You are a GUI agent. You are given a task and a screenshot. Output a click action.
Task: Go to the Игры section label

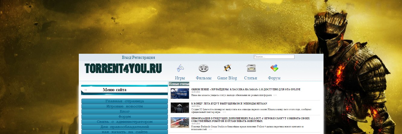click(180, 78)
